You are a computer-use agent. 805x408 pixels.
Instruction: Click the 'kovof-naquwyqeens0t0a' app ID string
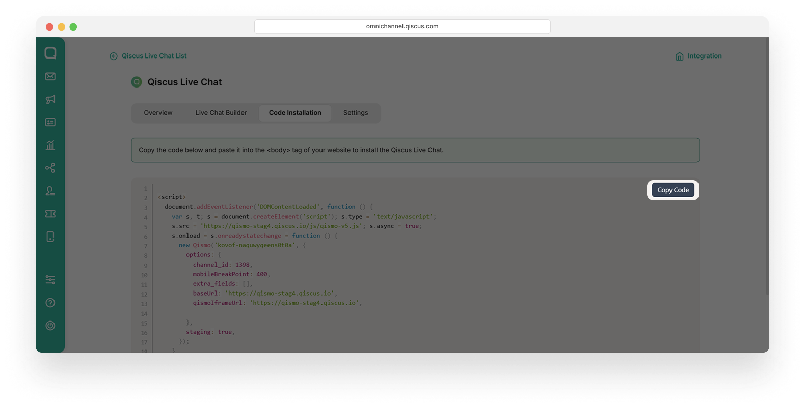click(255, 245)
